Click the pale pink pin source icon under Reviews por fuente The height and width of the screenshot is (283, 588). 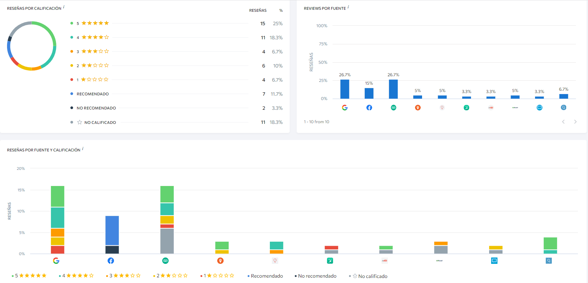(442, 107)
